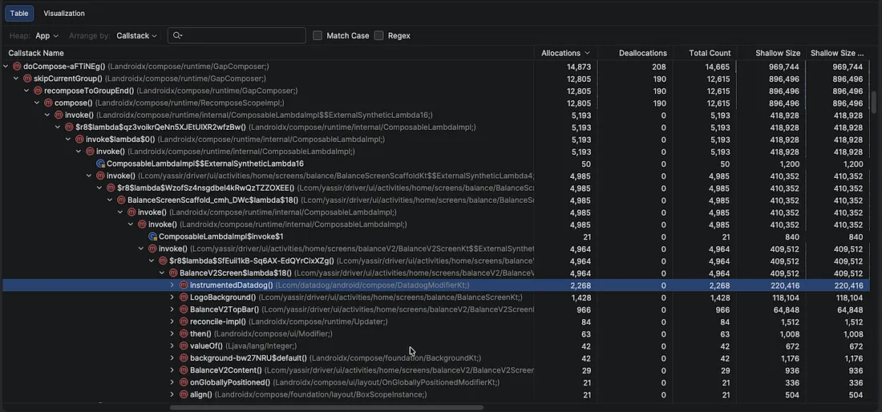
Task: Click the method icon of compose()
Action: [48, 103]
